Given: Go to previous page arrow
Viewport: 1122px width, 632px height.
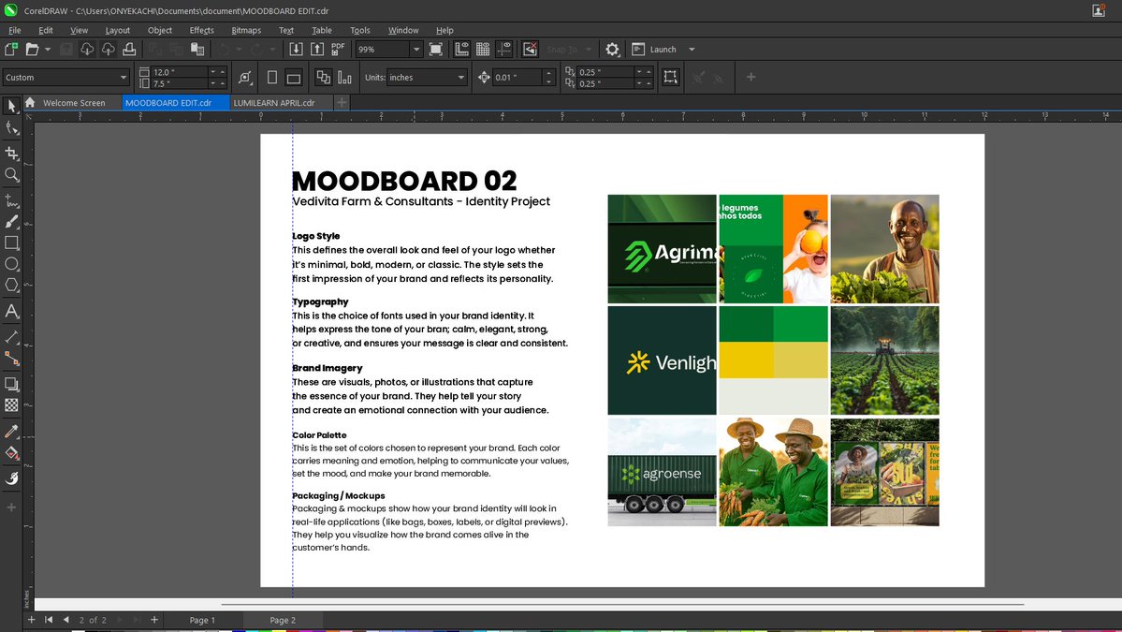Looking at the screenshot, I should (x=66, y=620).
